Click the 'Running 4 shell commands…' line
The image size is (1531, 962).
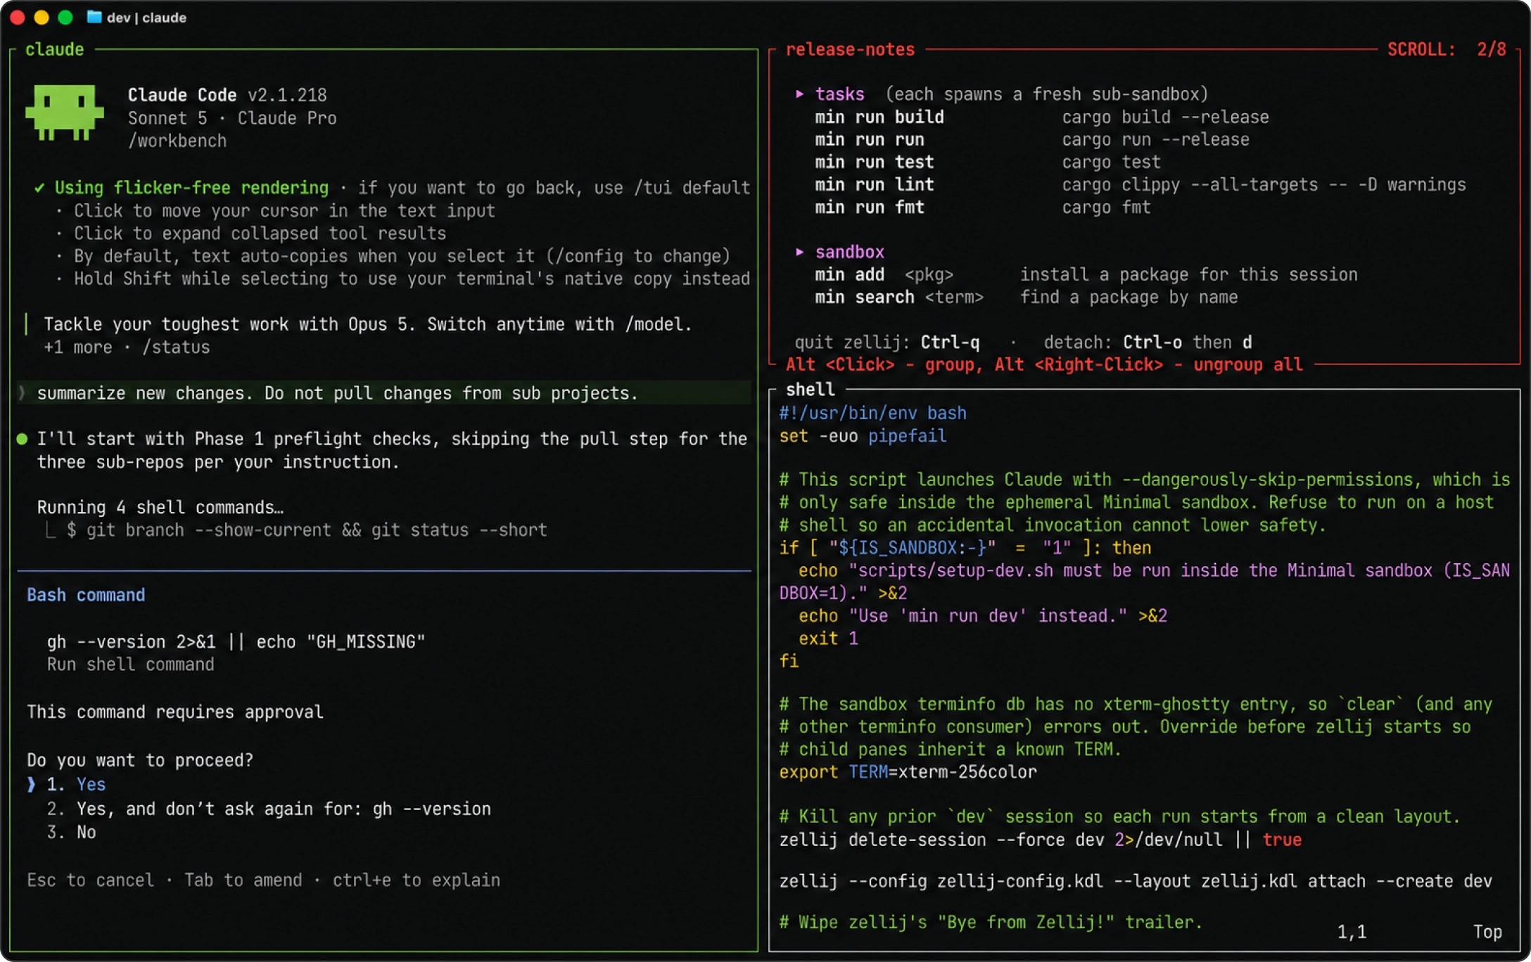[x=160, y=507]
